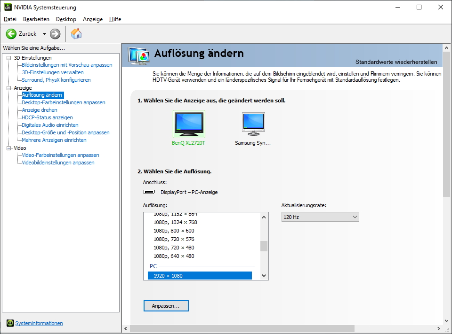The image size is (452, 334).
Task: Click the main panel horizontal scrollbar thumb
Action: (242, 328)
